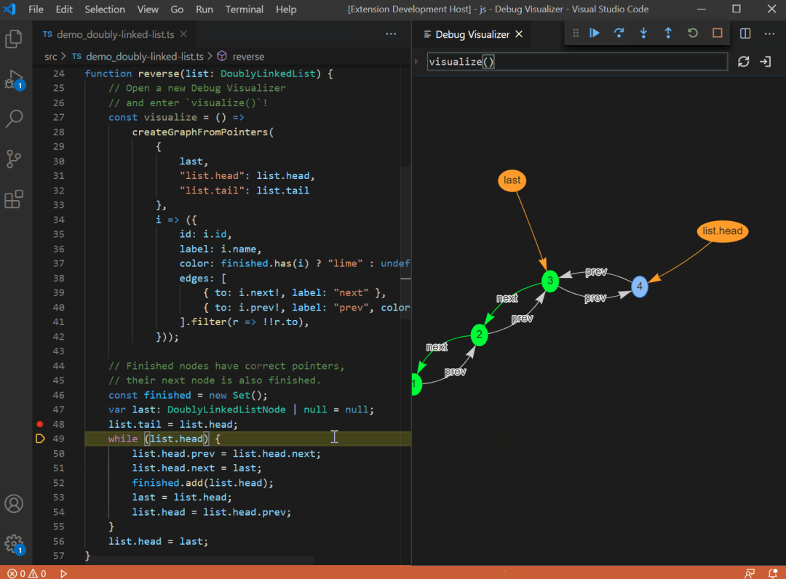Click the orange last graph node
Screen dimensions: 786x579
512,180
